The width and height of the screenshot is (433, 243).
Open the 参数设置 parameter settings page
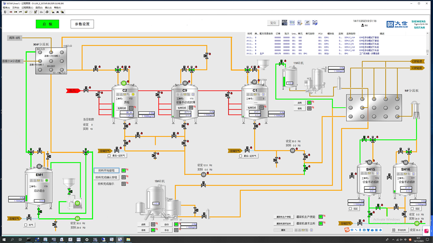82,24
